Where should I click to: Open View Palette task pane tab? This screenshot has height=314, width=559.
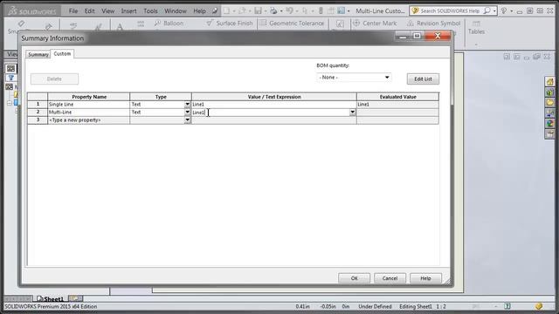(x=549, y=113)
